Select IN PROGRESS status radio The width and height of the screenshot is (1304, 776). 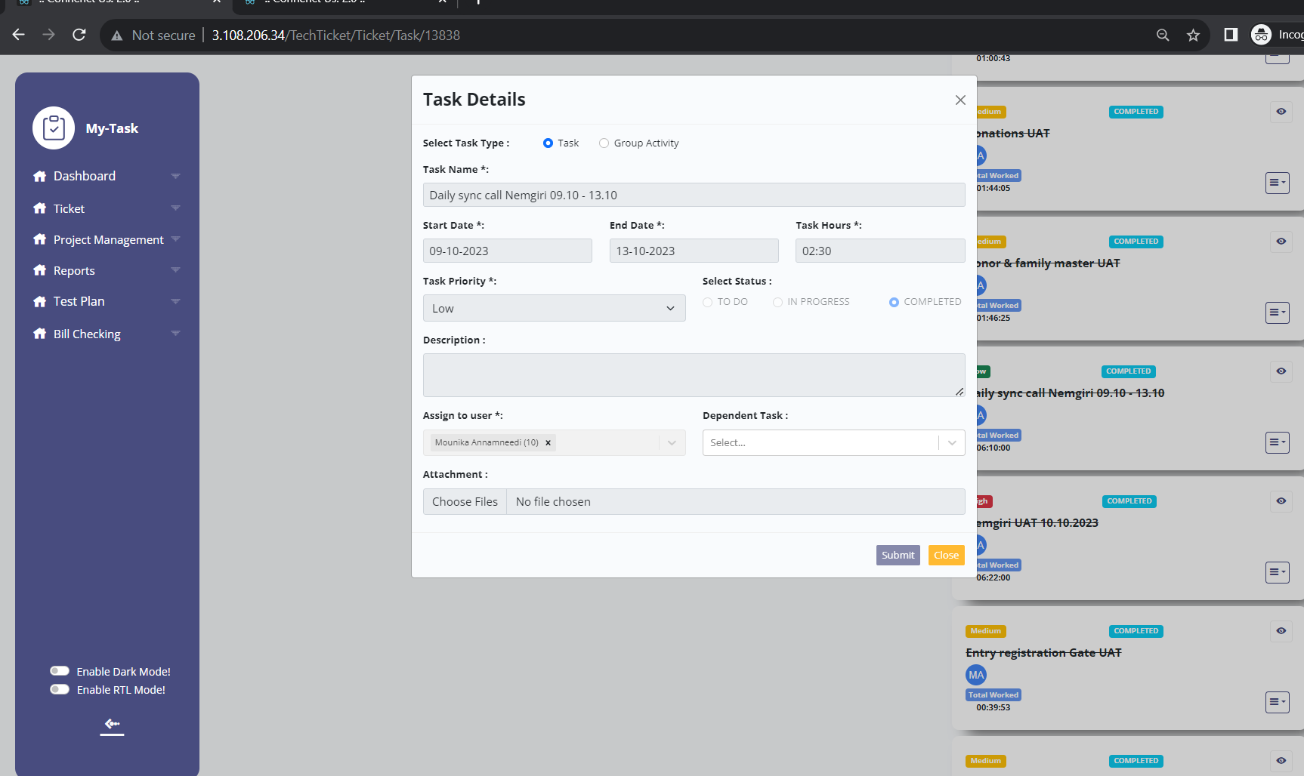tap(777, 302)
